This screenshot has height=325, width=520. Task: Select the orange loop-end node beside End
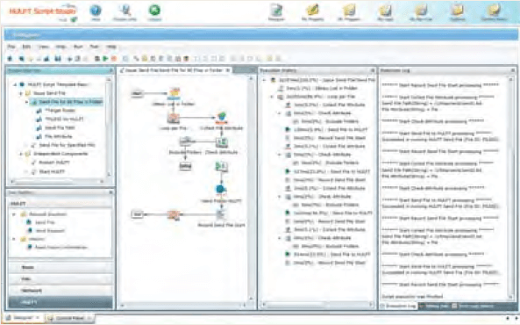pyautogui.click(x=173, y=214)
